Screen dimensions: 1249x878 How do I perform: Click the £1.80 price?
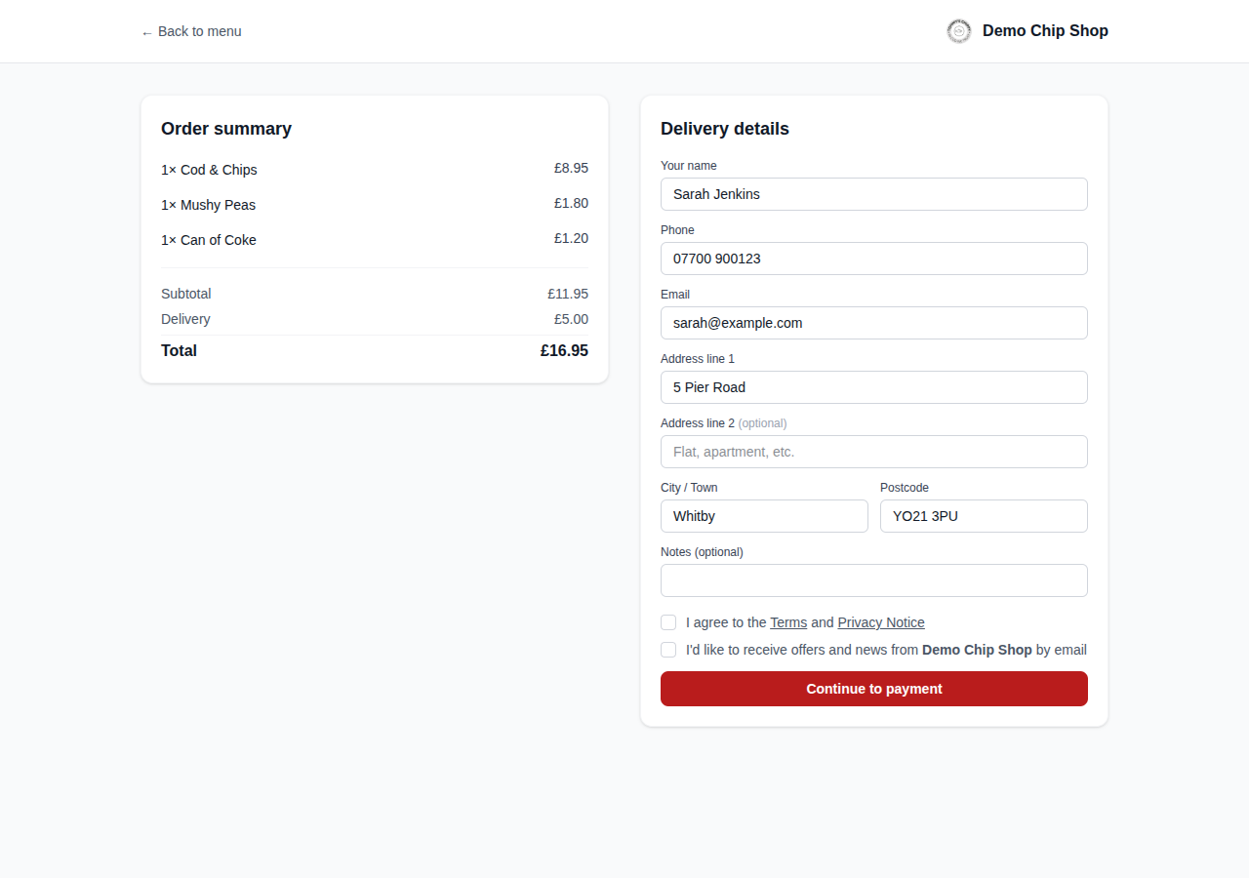point(571,203)
